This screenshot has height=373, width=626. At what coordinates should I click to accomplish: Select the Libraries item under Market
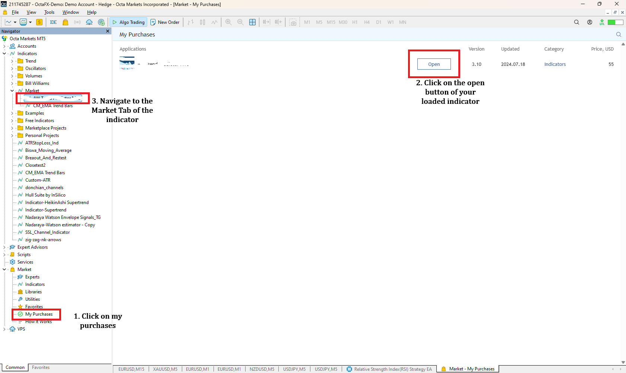pos(34,292)
